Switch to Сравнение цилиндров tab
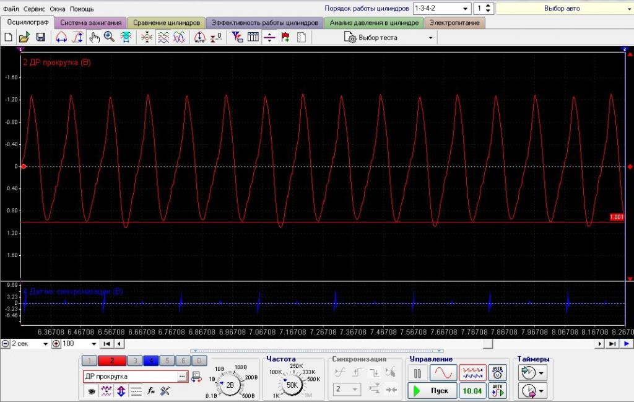 pyautogui.click(x=167, y=23)
